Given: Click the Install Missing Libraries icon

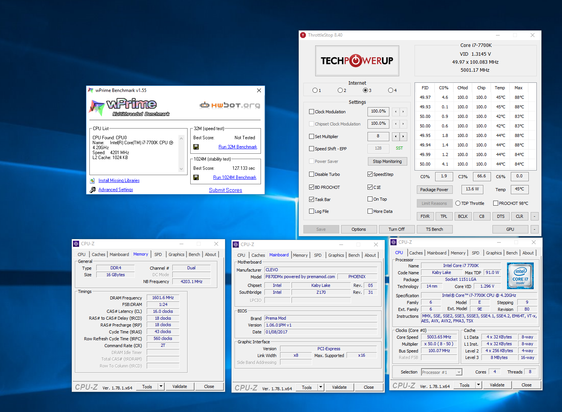Looking at the screenshot, I should [92, 181].
